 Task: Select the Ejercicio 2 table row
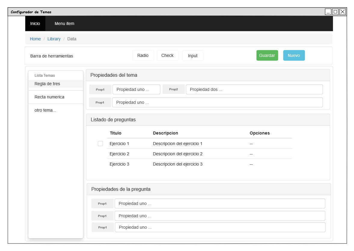pos(199,154)
